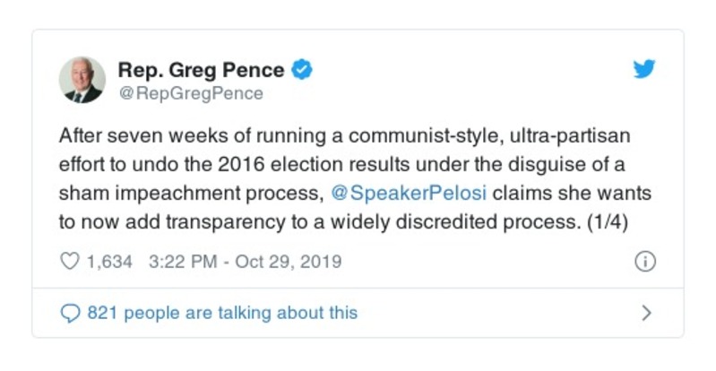Click the Rep. Greg Pence display name
This screenshot has width=716, height=371.
click(x=203, y=69)
